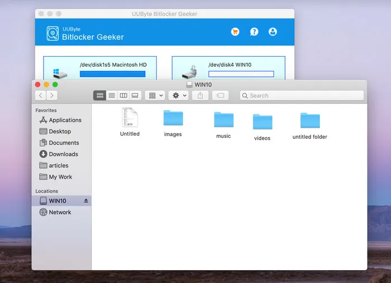Select the WIN10 location in sidebar
Viewport: 391px width, 283px height.
(x=62, y=201)
